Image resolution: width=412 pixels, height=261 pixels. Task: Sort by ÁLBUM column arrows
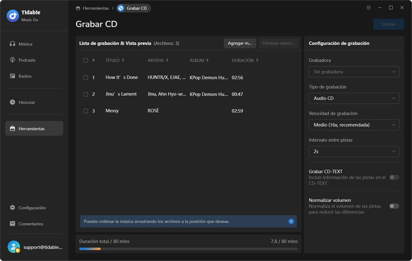click(x=208, y=60)
